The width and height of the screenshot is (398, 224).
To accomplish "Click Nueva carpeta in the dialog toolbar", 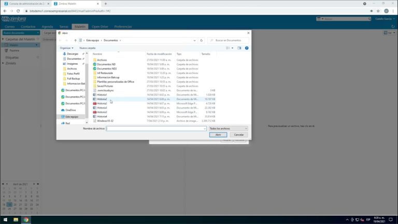I will point(87,48).
